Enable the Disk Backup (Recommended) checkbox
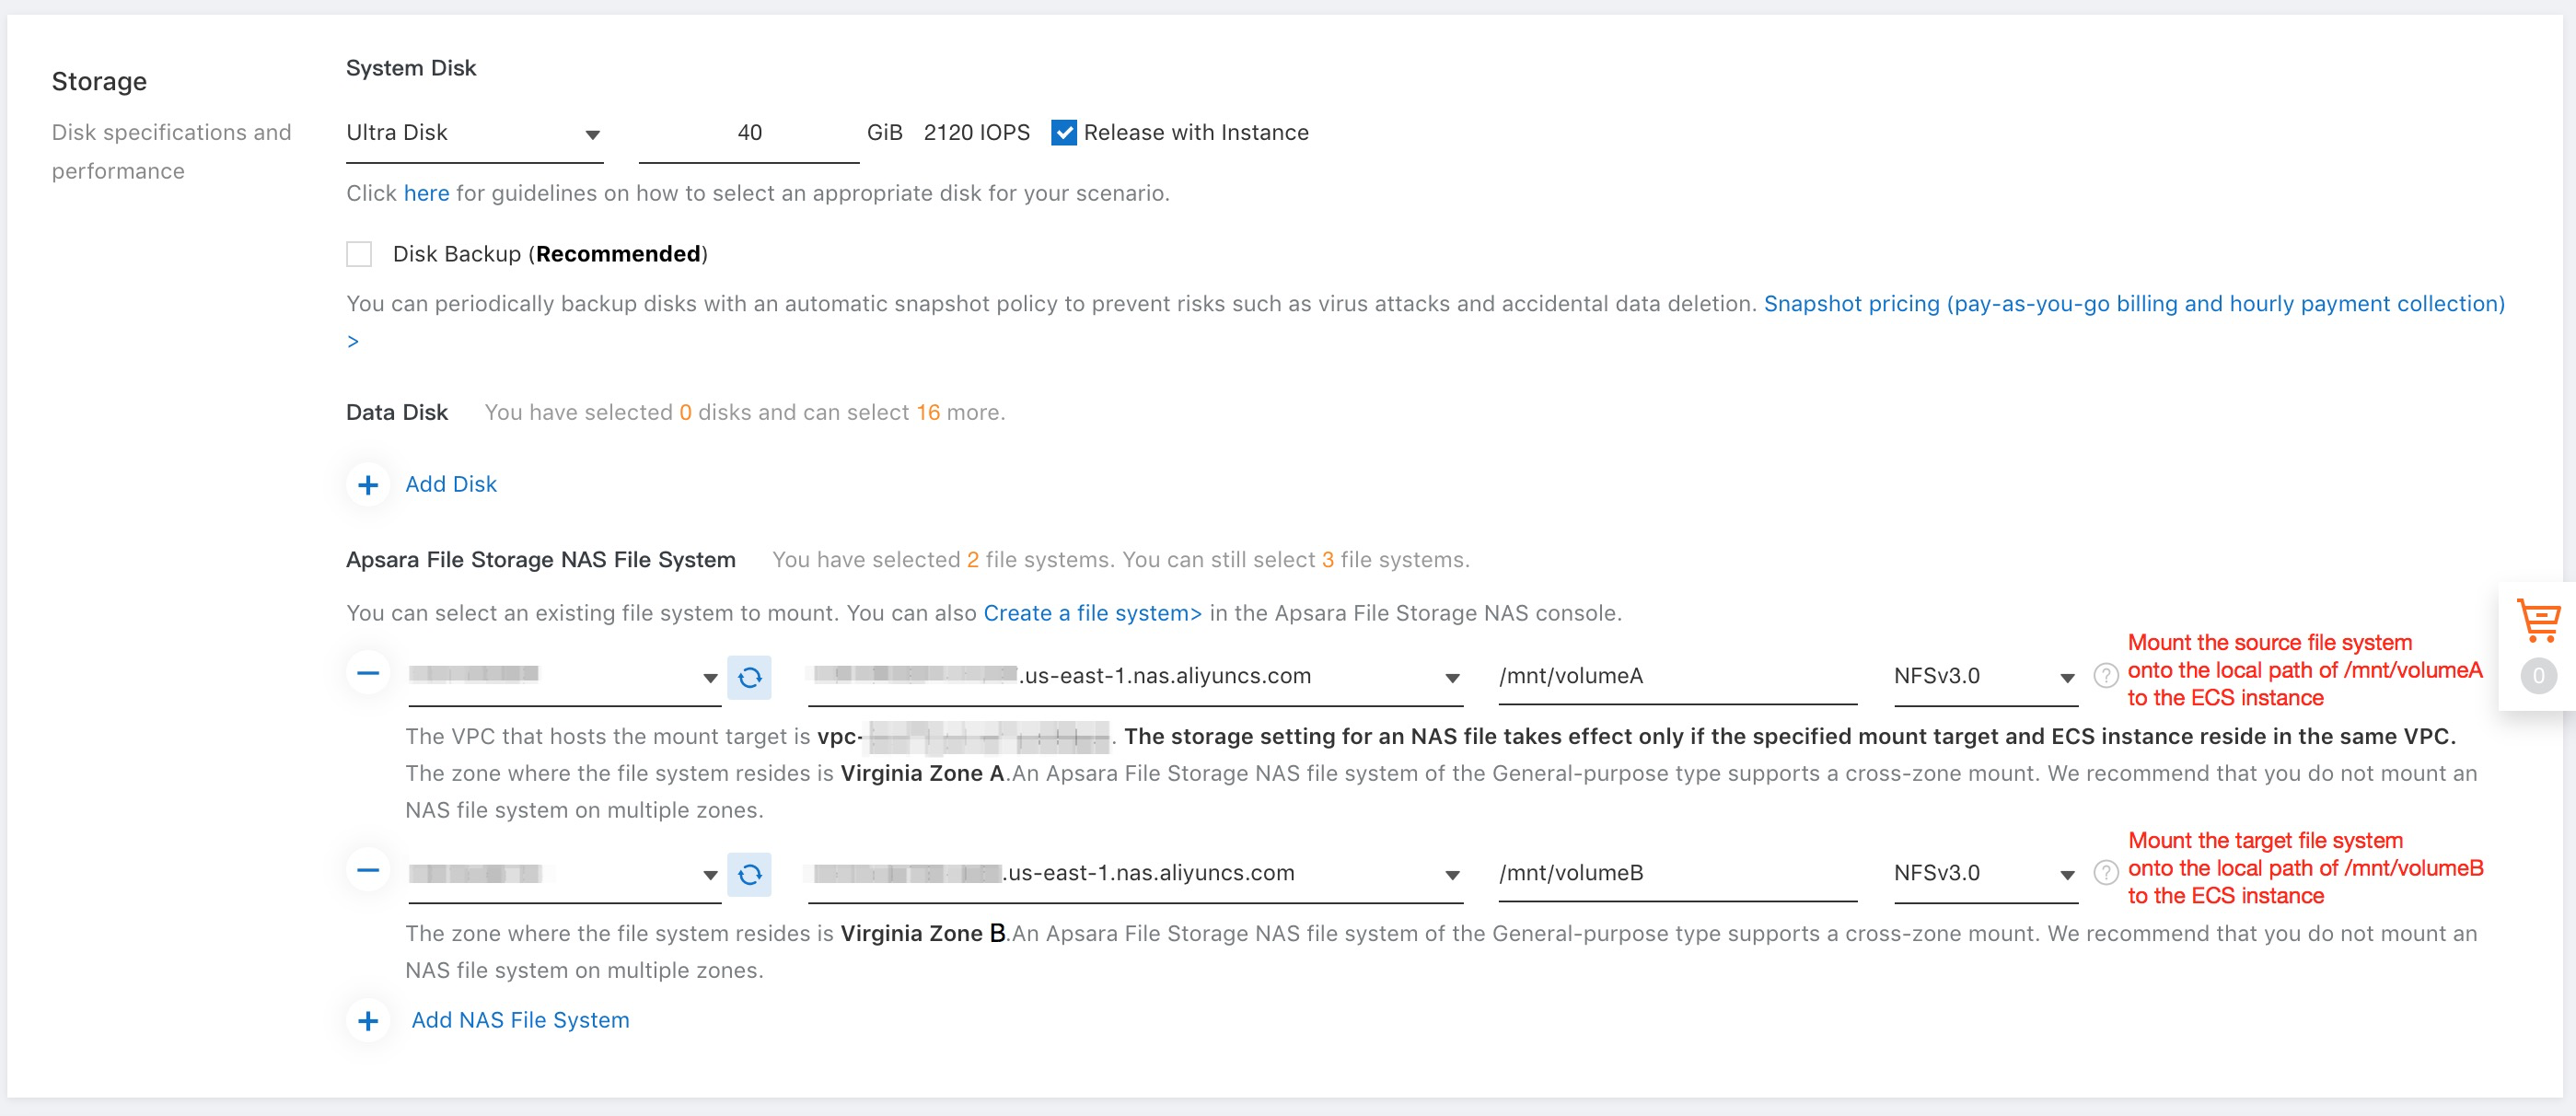This screenshot has width=2576, height=1116. pyautogui.click(x=359, y=254)
